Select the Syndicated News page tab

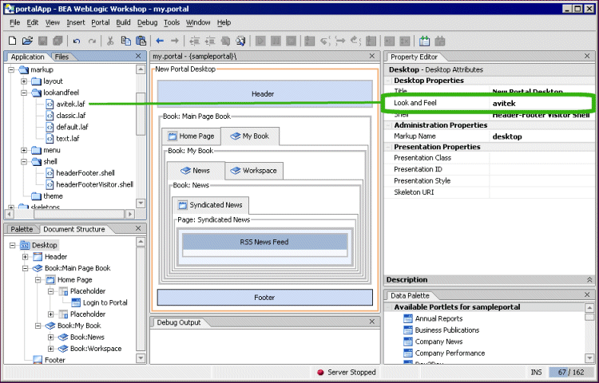(211, 205)
